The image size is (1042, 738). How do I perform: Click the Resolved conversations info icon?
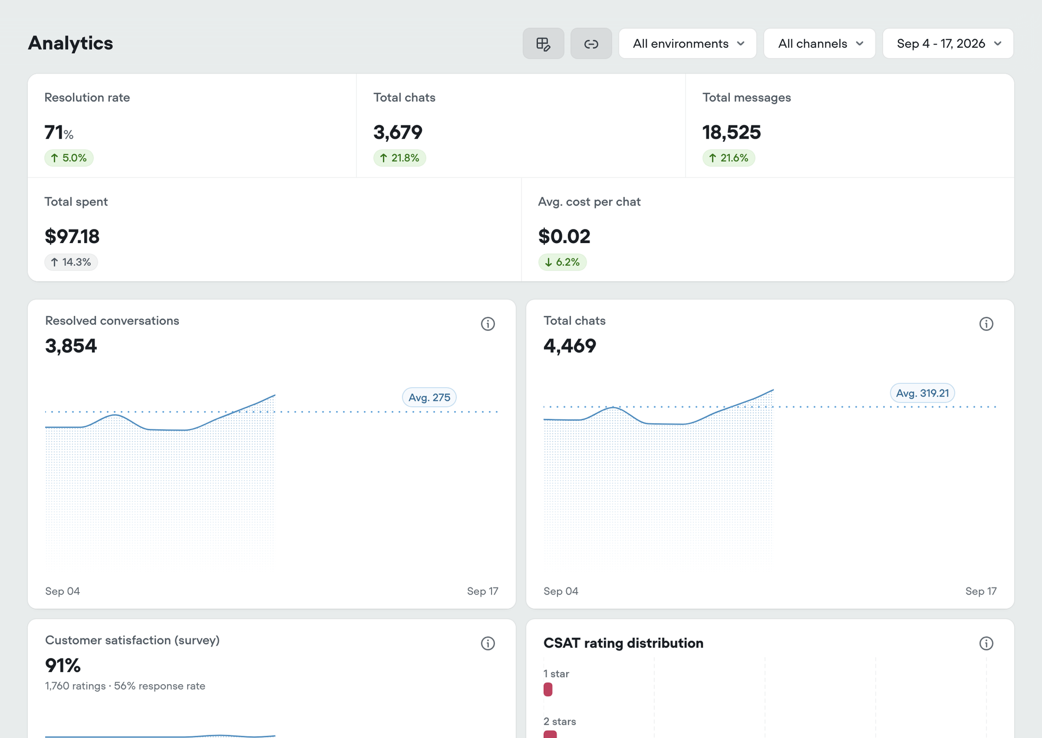488,324
